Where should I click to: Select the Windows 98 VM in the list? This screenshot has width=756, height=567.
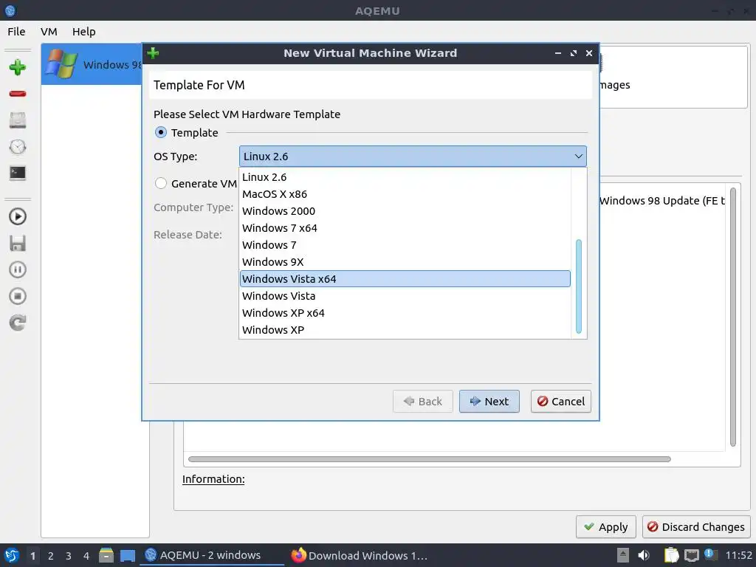coord(92,64)
